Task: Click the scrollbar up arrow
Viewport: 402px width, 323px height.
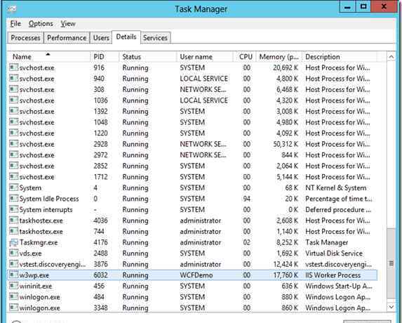Action: (391, 57)
